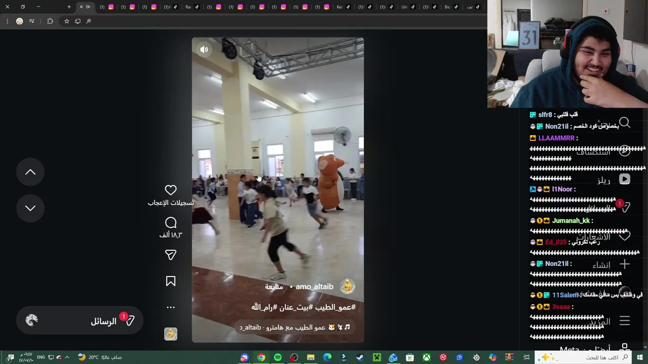
Task: Open Chrome from the Windows taskbar
Action: coord(261,357)
